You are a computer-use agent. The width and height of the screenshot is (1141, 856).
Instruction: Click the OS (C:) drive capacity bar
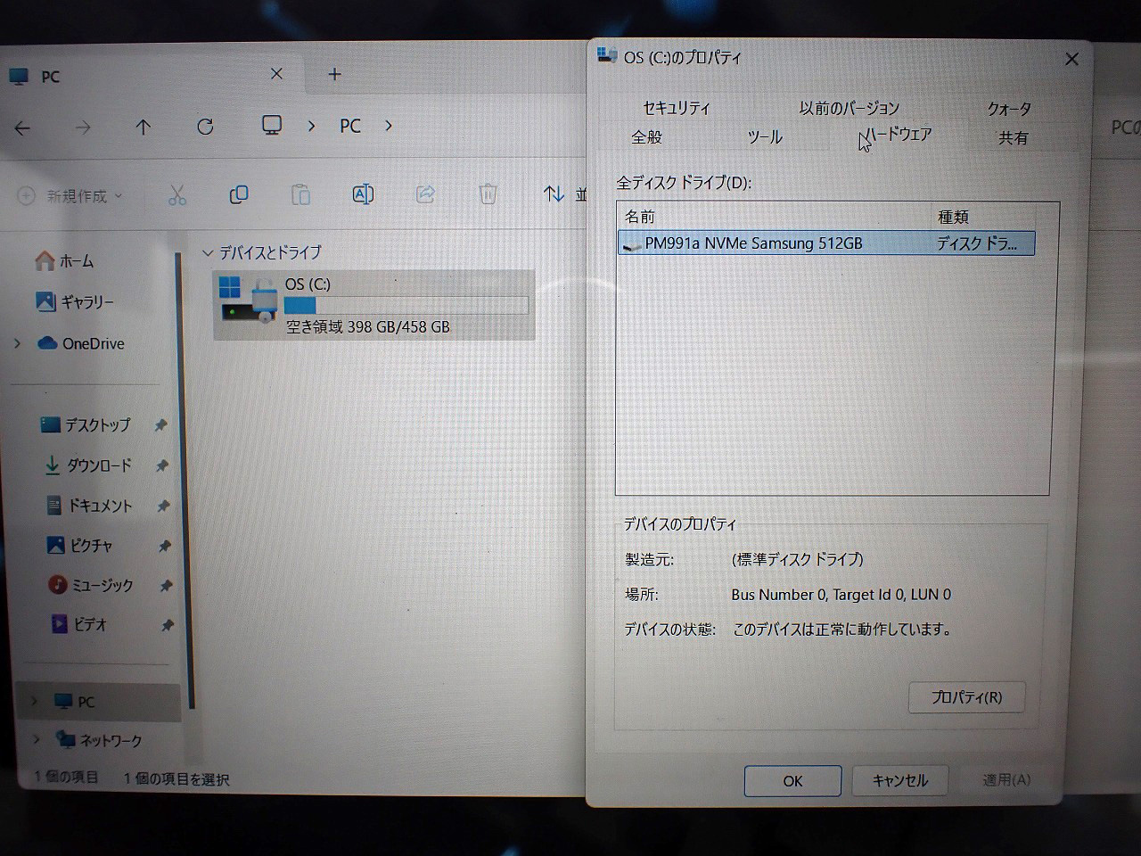(406, 306)
